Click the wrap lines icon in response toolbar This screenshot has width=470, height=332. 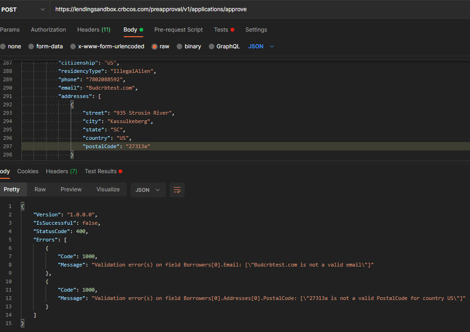(177, 190)
